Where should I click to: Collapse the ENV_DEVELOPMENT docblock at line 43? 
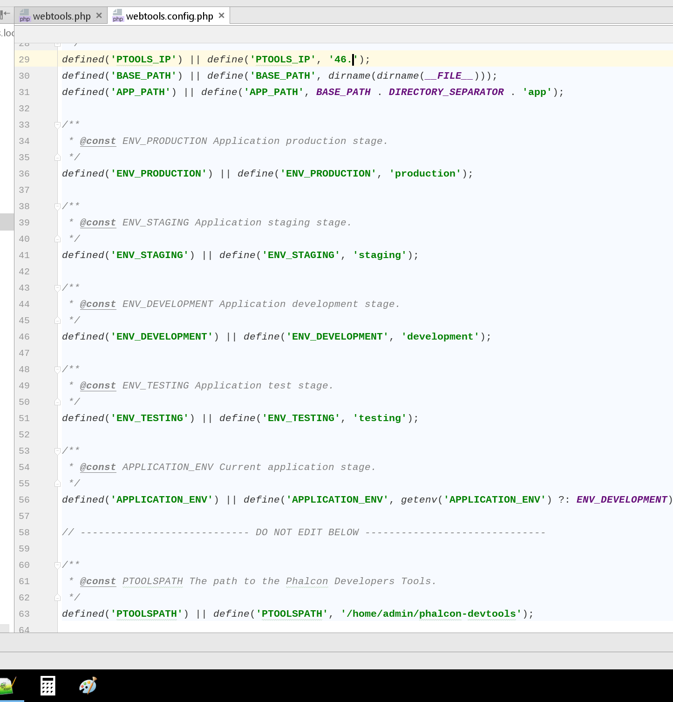click(x=57, y=287)
